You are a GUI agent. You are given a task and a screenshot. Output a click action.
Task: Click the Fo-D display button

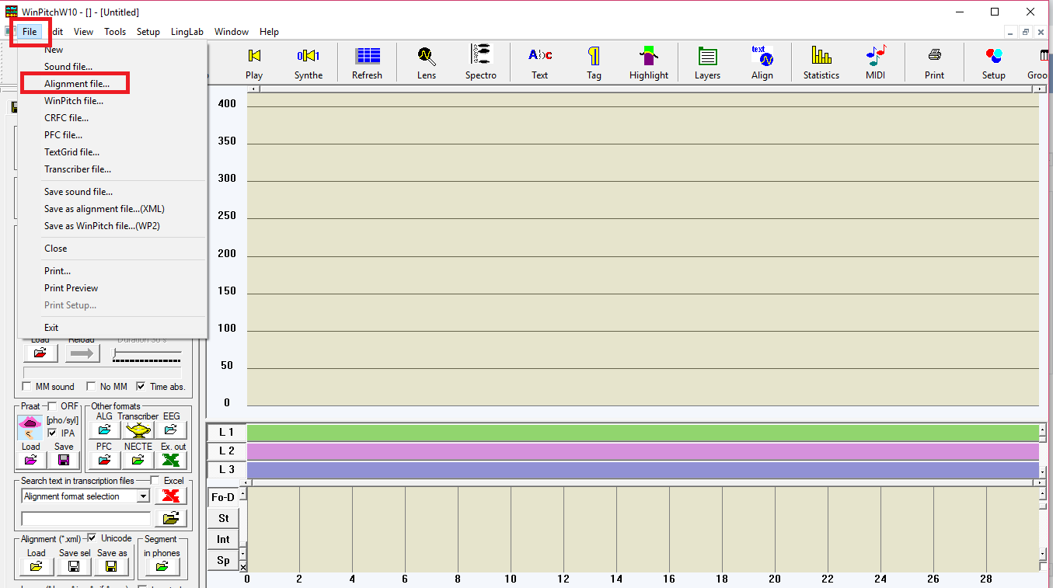[x=223, y=497]
